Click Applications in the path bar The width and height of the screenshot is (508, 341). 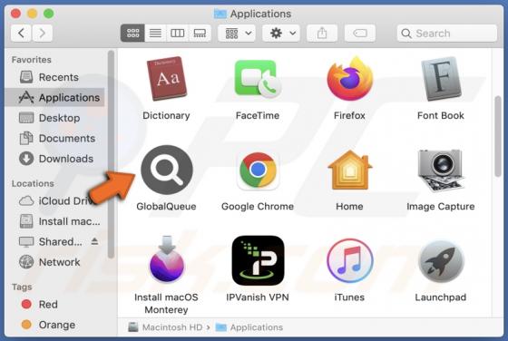pos(249,327)
